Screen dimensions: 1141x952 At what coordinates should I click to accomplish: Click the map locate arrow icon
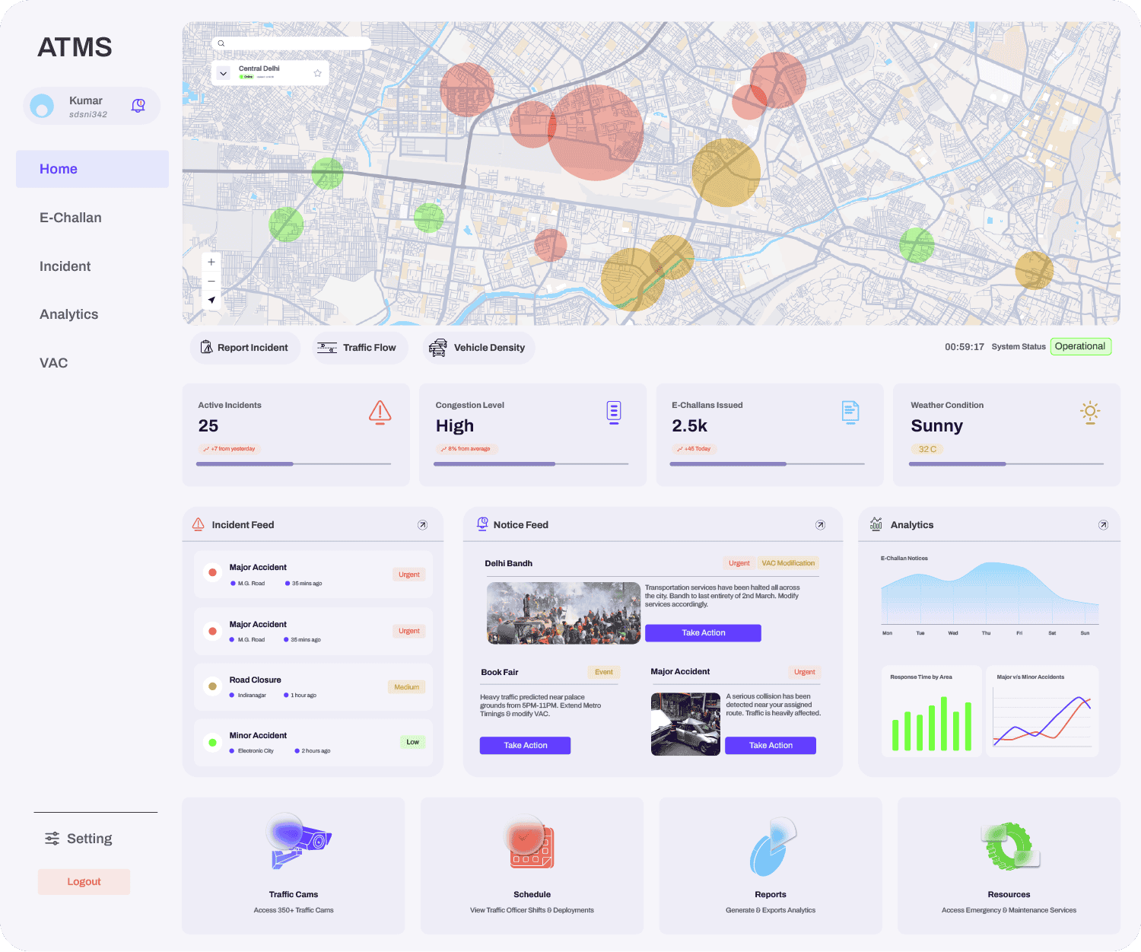[211, 300]
